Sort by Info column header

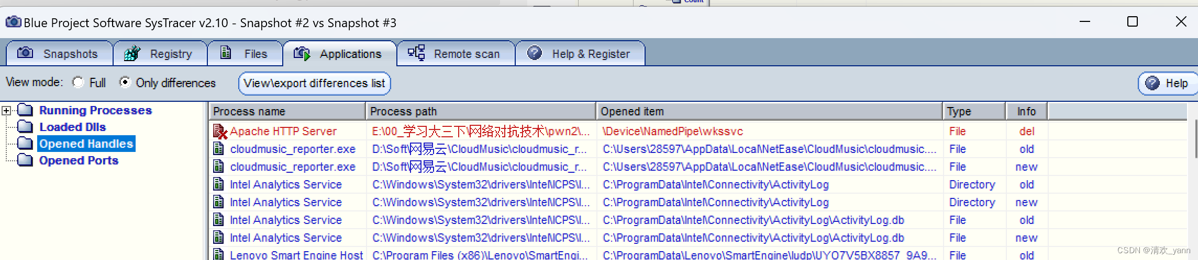[x=1027, y=111]
